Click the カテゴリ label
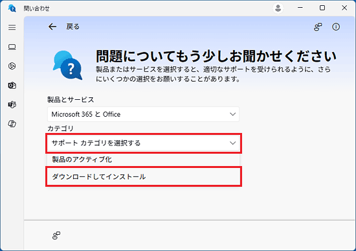This screenshot has width=356, height=251. click(x=60, y=128)
